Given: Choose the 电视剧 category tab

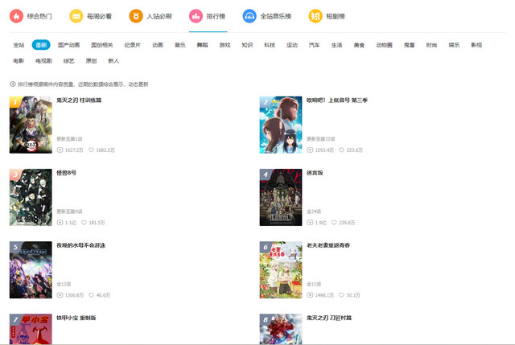Looking at the screenshot, I should (x=44, y=60).
